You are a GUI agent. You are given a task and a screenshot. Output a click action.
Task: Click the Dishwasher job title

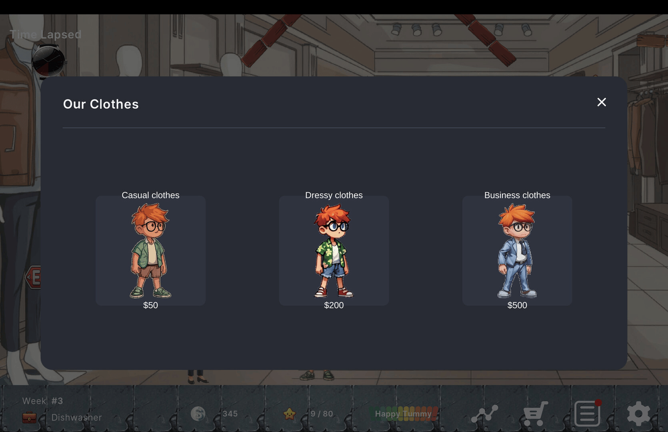click(76, 418)
